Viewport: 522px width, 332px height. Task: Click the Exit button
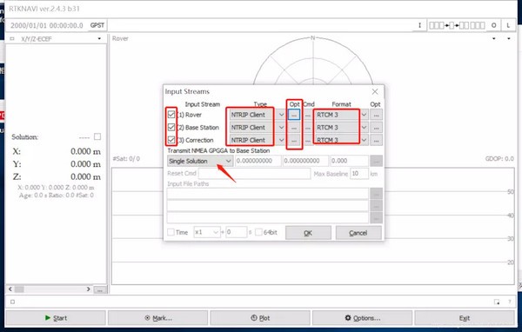click(465, 318)
